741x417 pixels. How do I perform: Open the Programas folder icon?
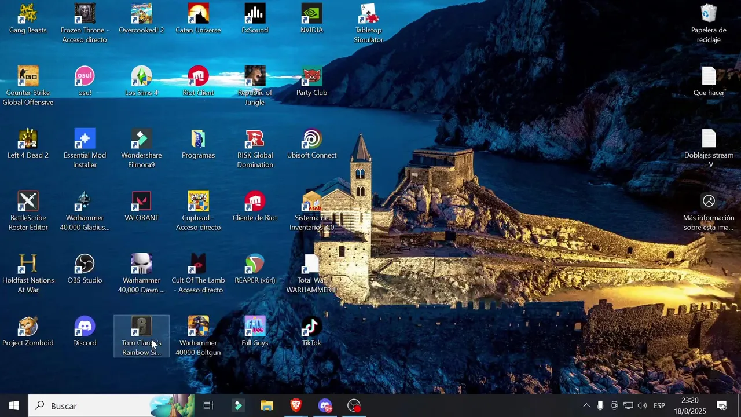(x=198, y=144)
